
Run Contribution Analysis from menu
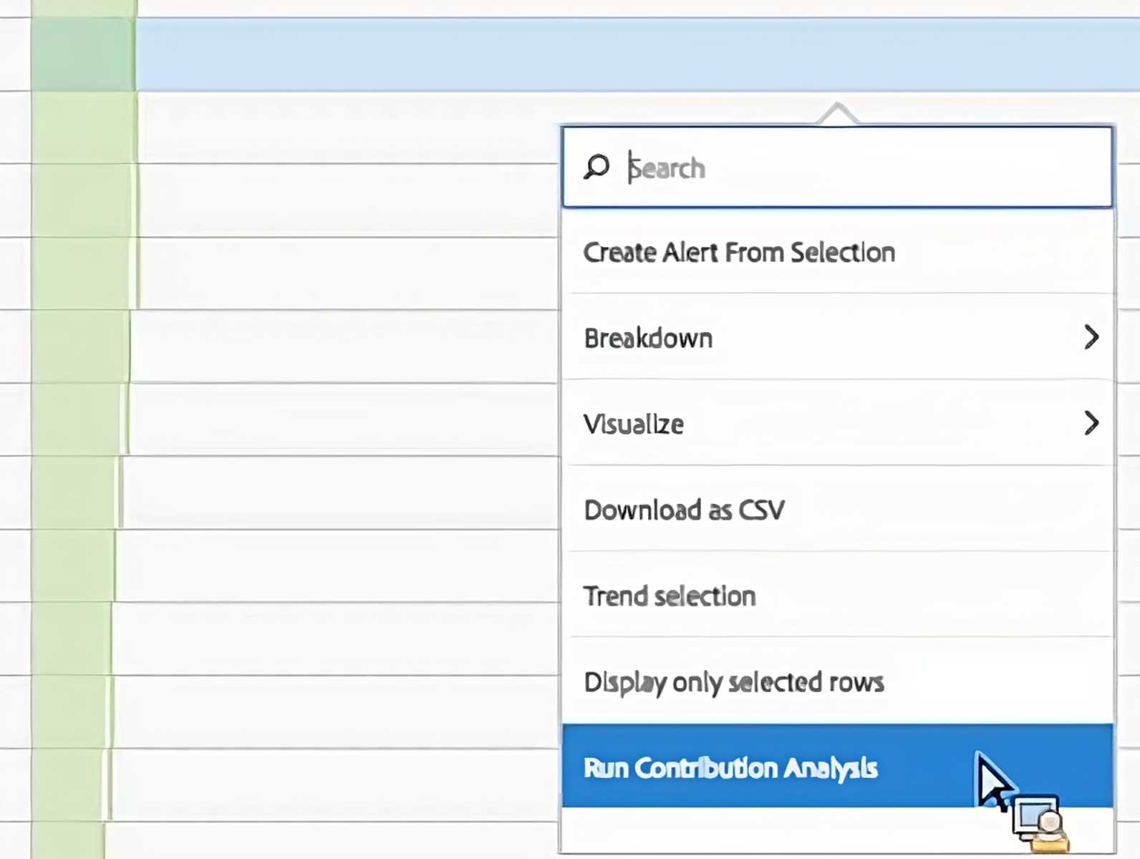point(838,766)
